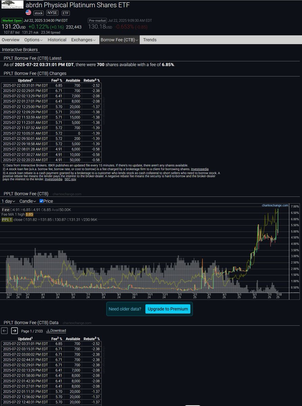Click the PPLT legend label on chart

pyautogui.click(x=7, y=220)
